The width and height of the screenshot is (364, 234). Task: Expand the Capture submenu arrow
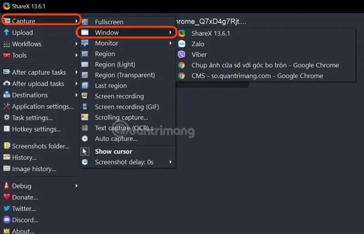(76, 21)
